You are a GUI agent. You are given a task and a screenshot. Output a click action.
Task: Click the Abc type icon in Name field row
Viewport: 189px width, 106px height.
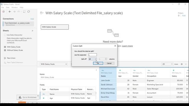coord(44,94)
